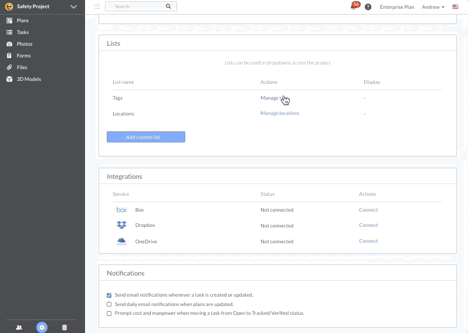The width and height of the screenshot is (468, 333).
Task: Click into the Search input field
Action: coord(136,6)
